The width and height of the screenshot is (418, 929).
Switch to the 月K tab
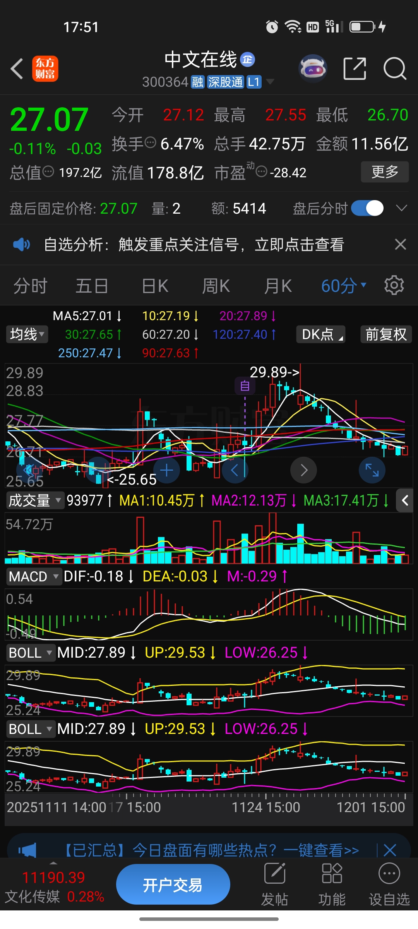pyautogui.click(x=278, y=286)
